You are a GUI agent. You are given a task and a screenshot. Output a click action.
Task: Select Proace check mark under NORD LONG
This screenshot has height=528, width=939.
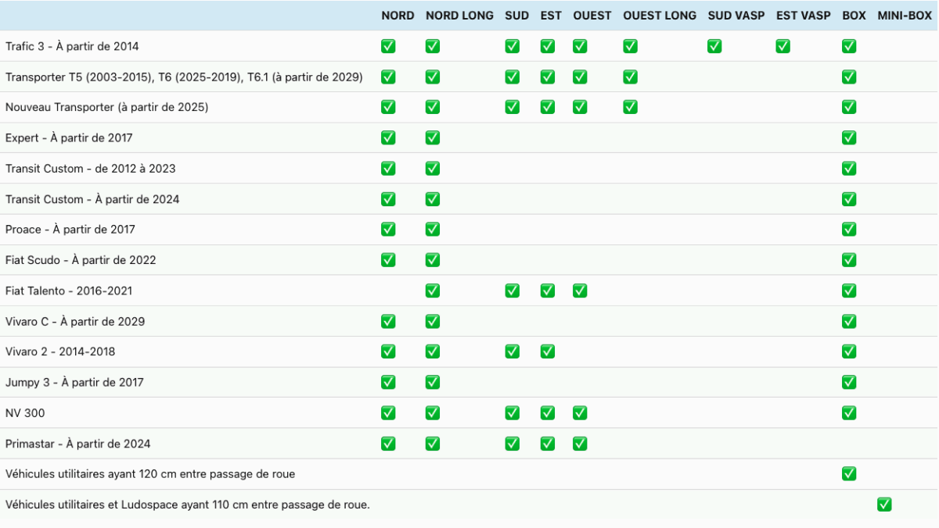[433, 230]
